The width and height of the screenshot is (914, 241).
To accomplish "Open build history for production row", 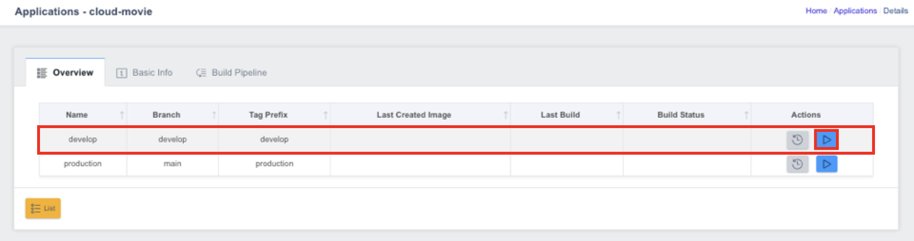I will (x=797, y=164).
